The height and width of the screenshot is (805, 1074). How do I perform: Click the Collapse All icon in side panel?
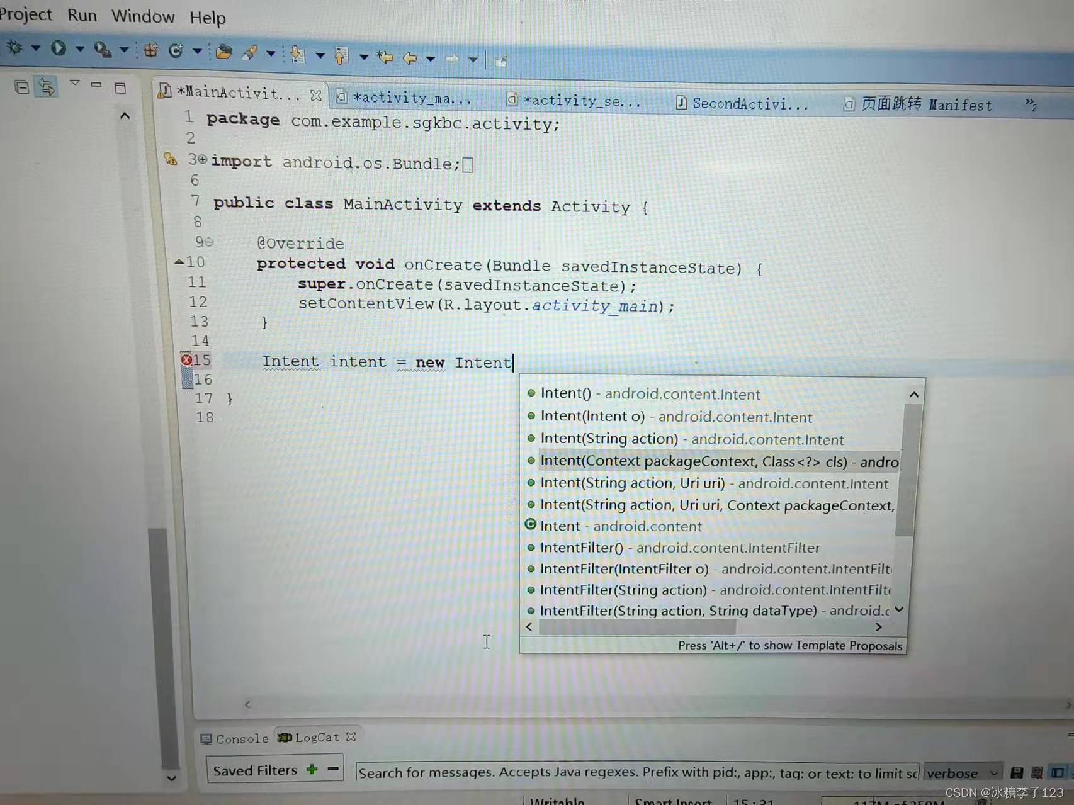[21, 87]
